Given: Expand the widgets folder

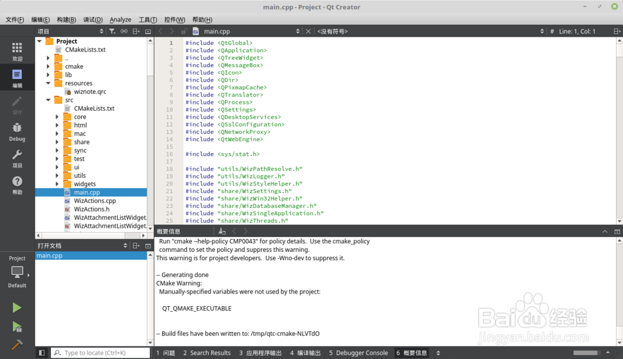Looking at the screenshot, I should 57,184.
